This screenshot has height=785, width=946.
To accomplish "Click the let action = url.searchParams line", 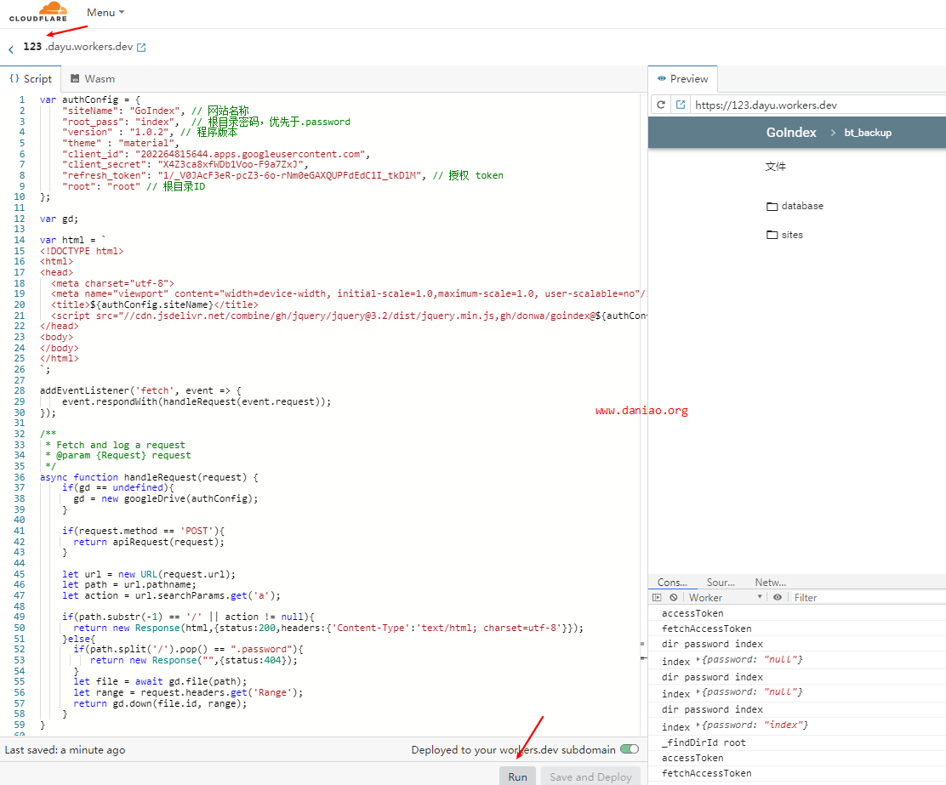I will (171, 595).
